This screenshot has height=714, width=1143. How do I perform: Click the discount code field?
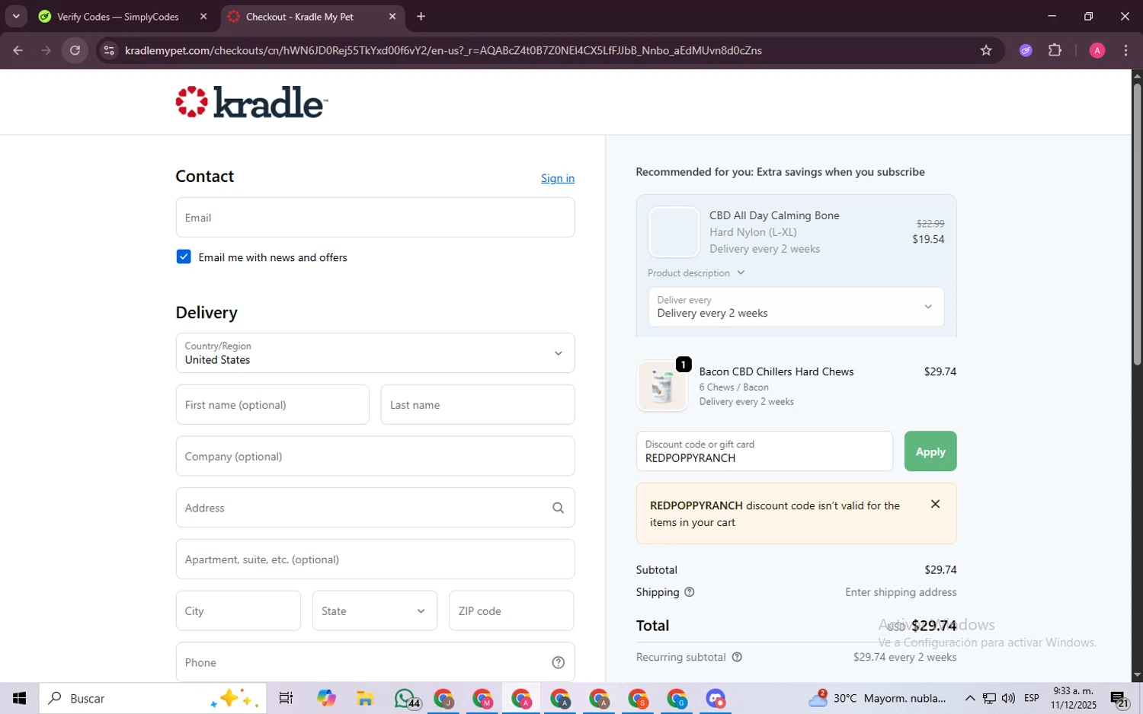(764, 451)
